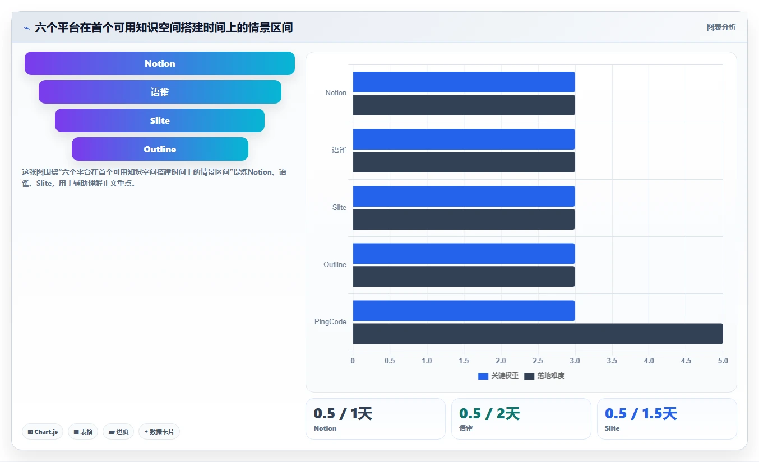Select the Slite funnel bar
This screenshot has width=759, height=462.
point(160,120)
